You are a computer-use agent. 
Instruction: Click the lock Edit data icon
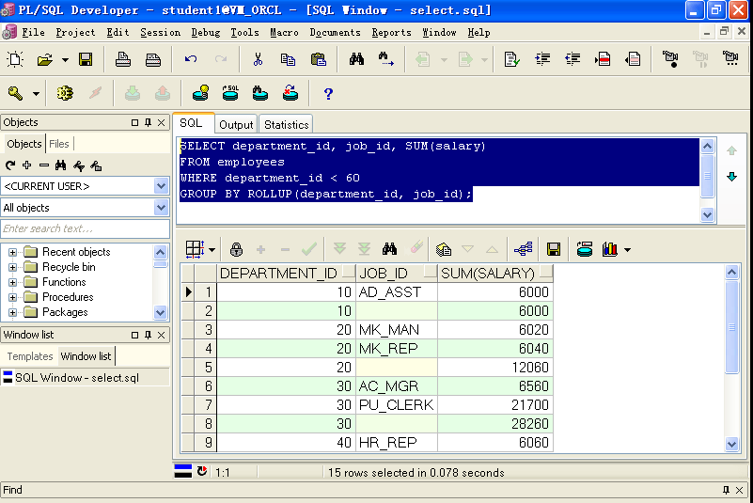click(236, 249)
